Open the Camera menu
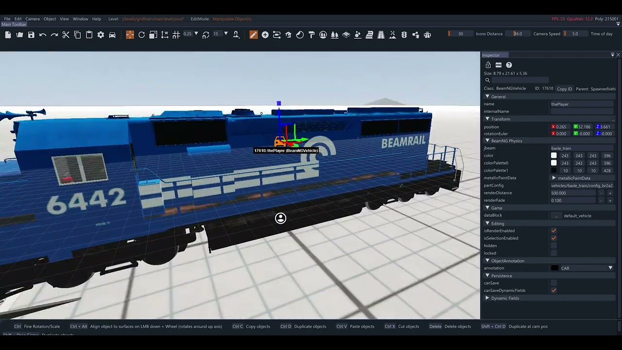 tap(33, 19)
